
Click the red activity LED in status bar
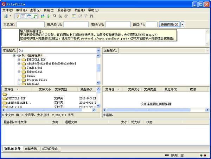coord(205,155)
